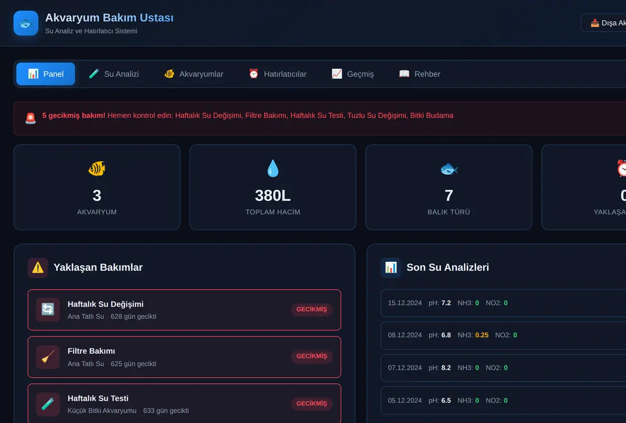Click the red siren alert icon

click(31, 118)
